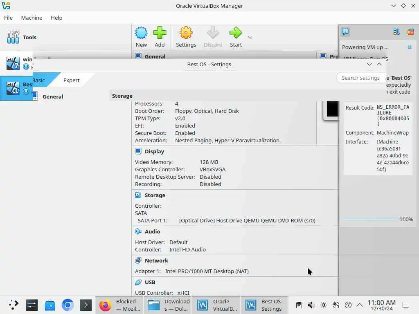Click the Remote Desktop Server Disabled value
Image resolution: width=419 pixels, height=314 pixels.
(210, 177)
